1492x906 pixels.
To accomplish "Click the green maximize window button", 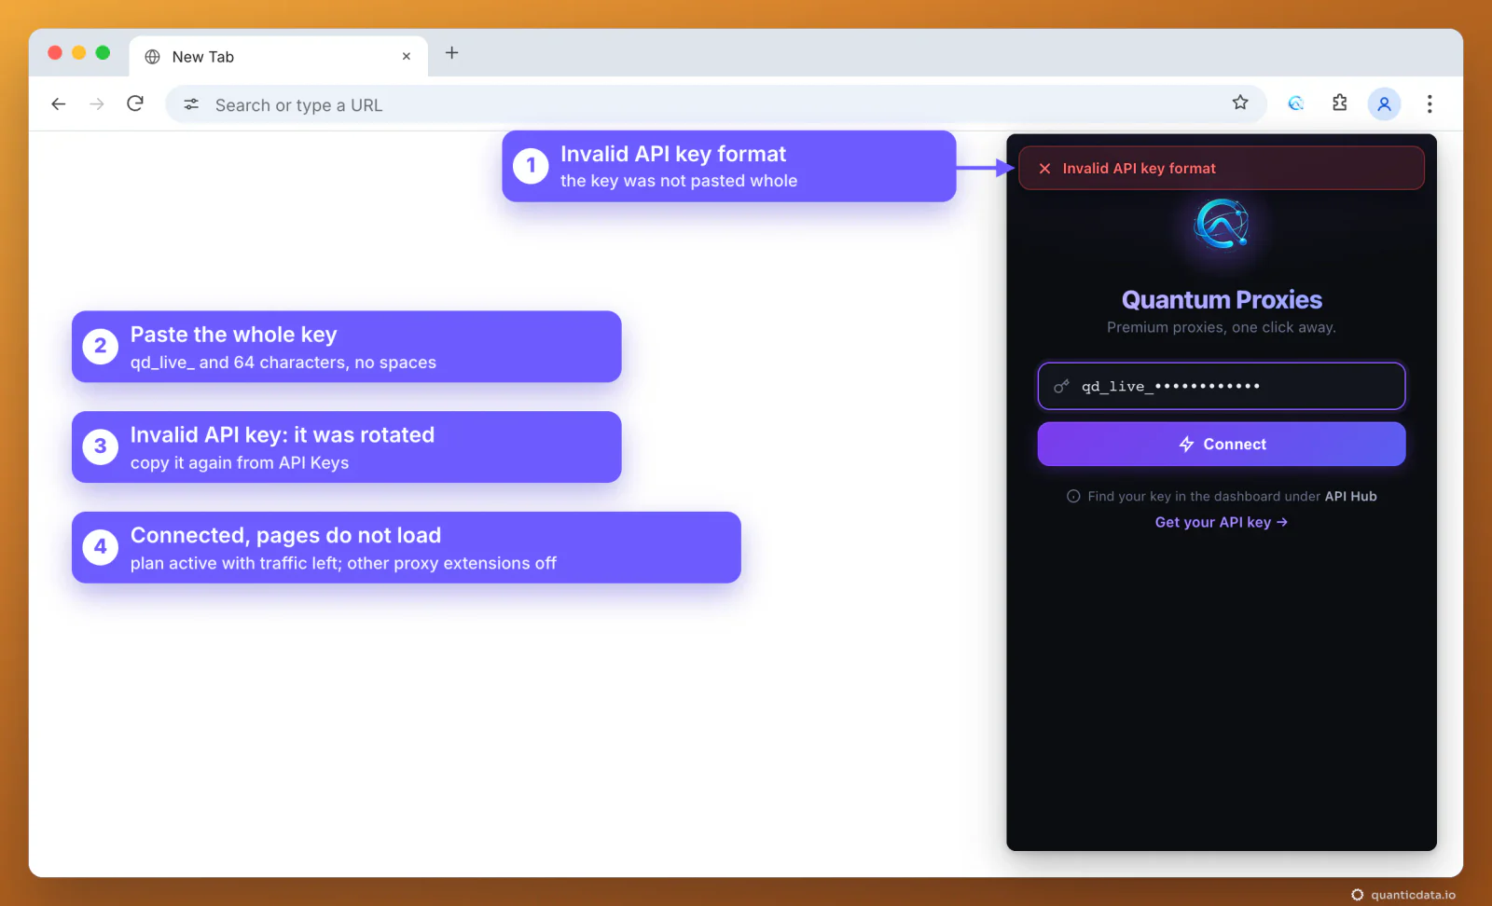I will click(x=103, y=53).
